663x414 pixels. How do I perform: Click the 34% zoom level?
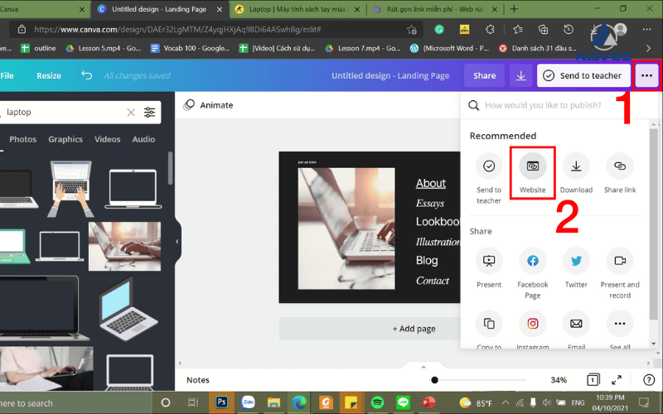click(x=559, y=380)
